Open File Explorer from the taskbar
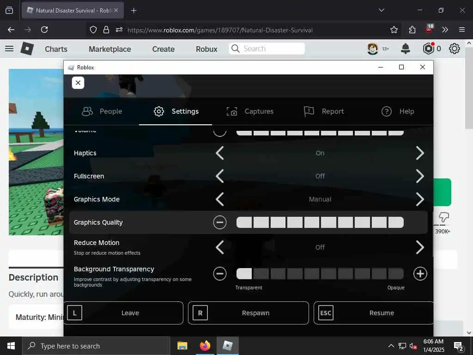 (182, 346)
